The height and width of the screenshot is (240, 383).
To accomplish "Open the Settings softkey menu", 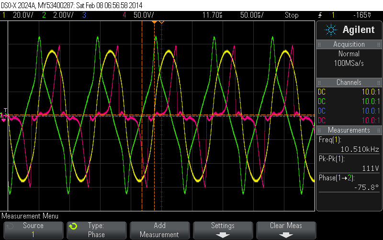I will tap(223, 230).
